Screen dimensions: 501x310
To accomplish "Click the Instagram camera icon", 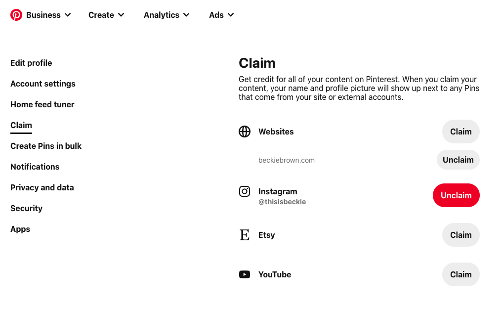I will [x=245, y=191].
